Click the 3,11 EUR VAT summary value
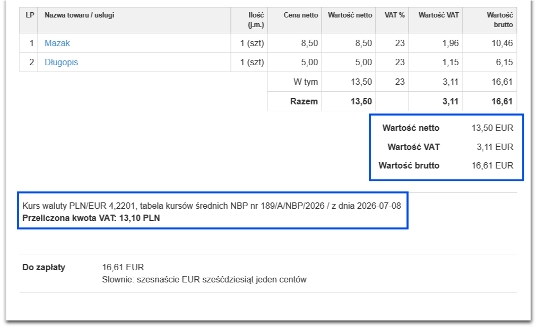Image resolution: width=537 pixels, height=328 pixels. (495, 147)
